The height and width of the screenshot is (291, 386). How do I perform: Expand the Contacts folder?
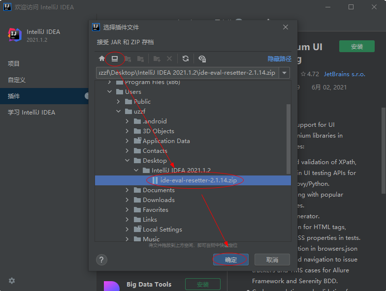point(127,150)
